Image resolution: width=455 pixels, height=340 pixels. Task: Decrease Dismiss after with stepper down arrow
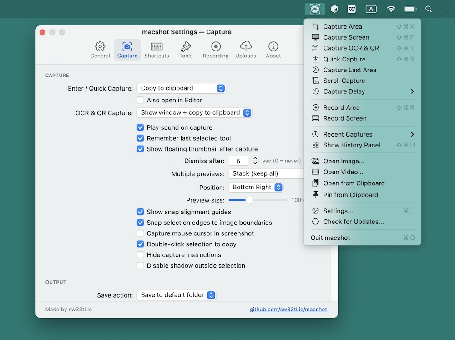coord(255,163)
